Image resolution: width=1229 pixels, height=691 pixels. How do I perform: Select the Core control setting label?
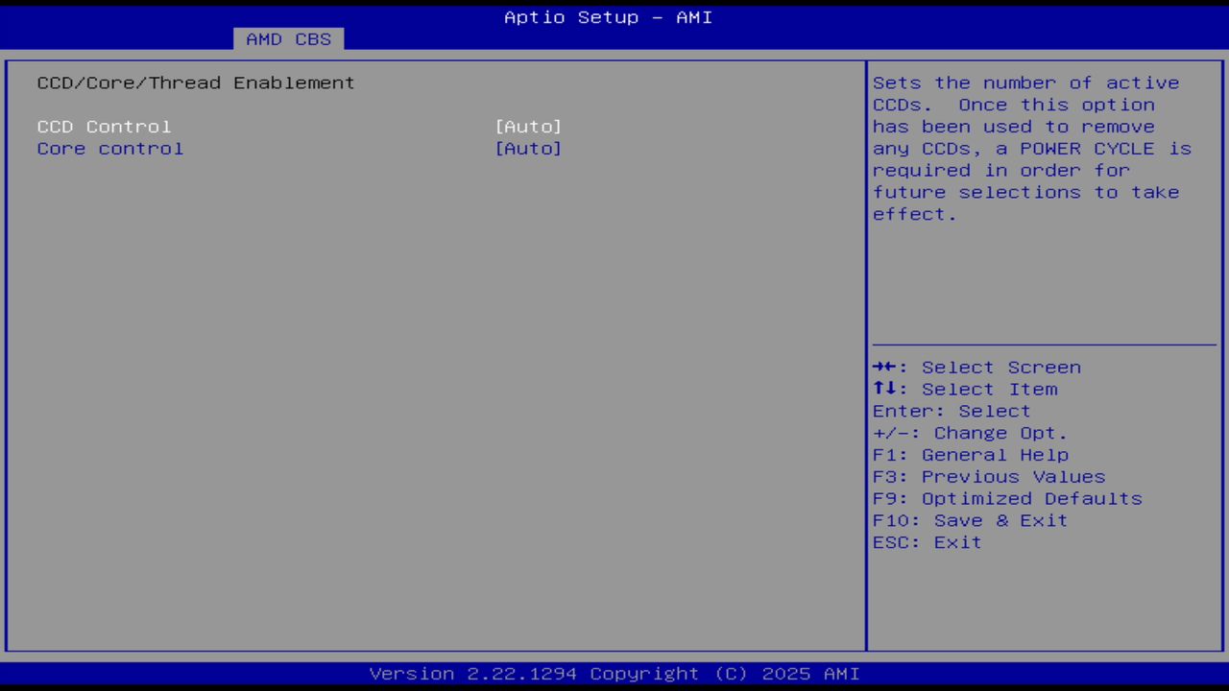coord(110,149)
